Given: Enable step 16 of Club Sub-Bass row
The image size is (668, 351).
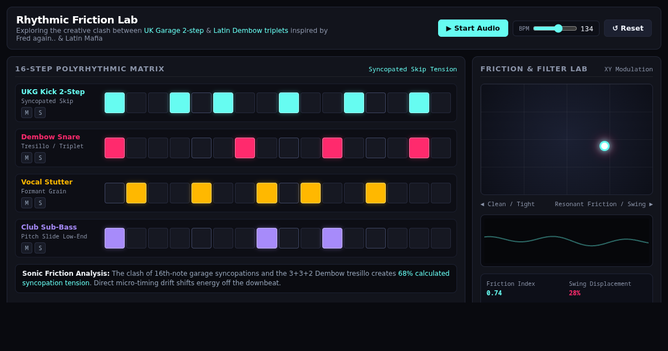Looking at the screenshot, I should pos(441,238).
